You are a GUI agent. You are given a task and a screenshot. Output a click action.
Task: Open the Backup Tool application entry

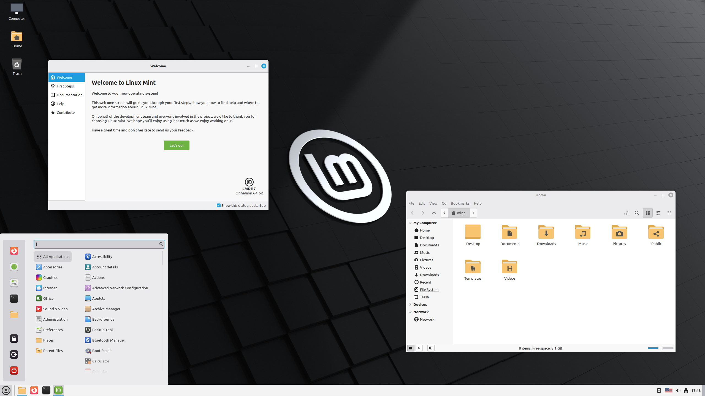[102, 330]
